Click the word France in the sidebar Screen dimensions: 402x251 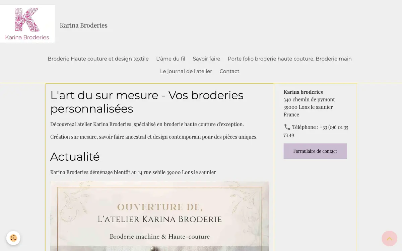pyautogui.click(x=291, y=114)
